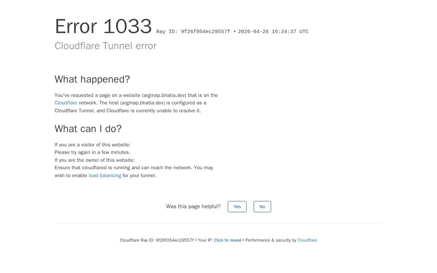437x273 pixels.
Task: Click the Performance & security by text
Action: (x=271, y=240)
